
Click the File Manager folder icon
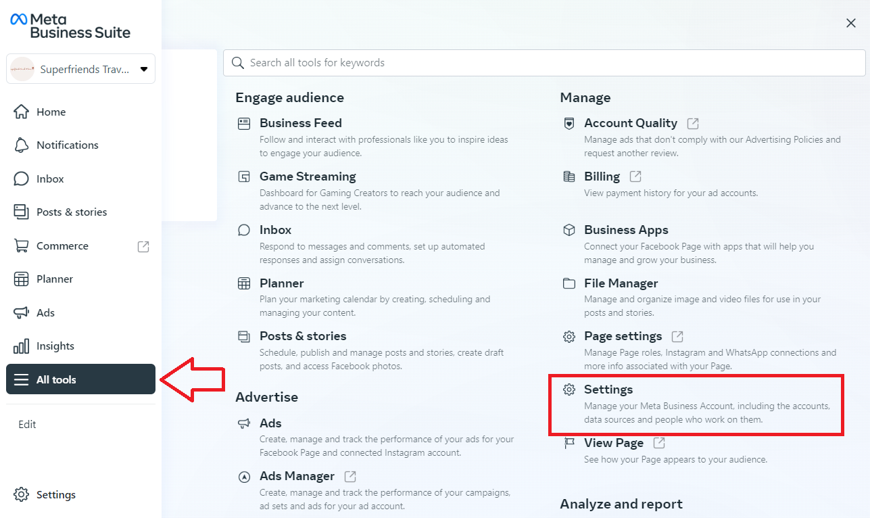pyautogui.click(x=569, y=283)
